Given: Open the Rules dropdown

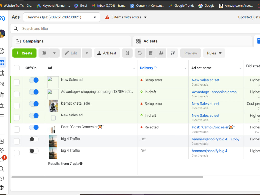Looking at the screenshot, I should (x=214, y=53).
